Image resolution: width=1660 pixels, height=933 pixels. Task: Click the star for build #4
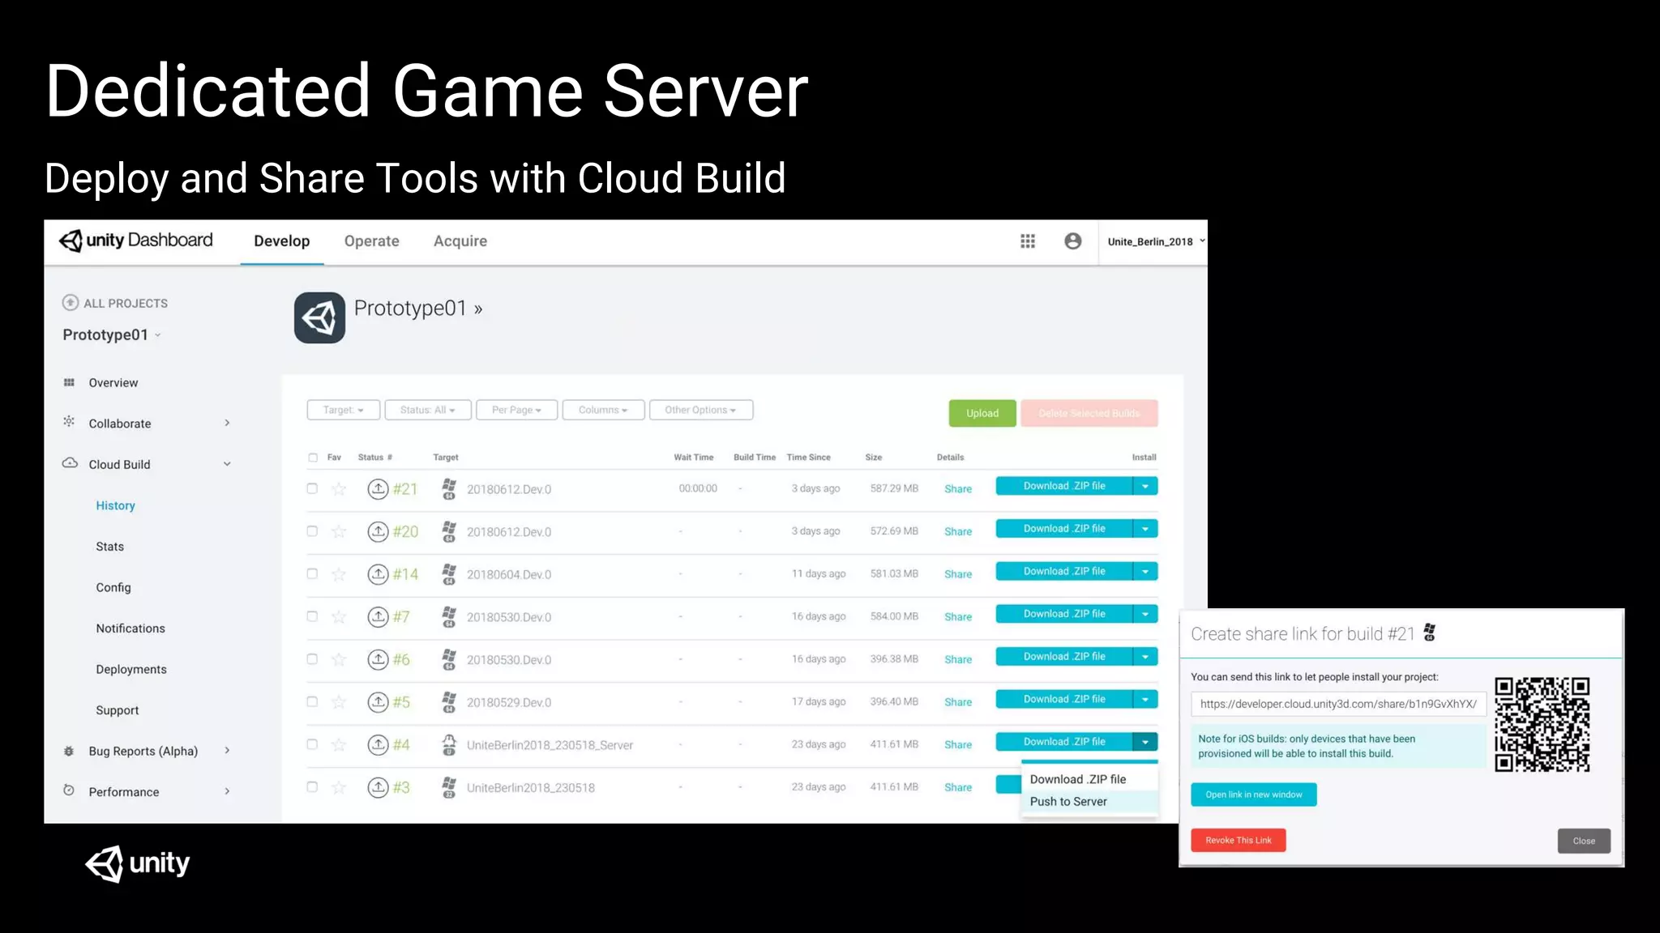coord(339,745)
